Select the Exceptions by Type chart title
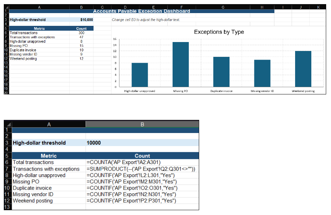Screen dimensions: 331x215 (219, 32)
